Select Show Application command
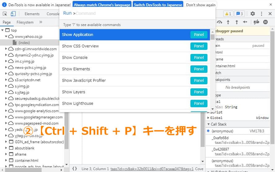This screenshot has width=275, height=172. coord(135,35)
